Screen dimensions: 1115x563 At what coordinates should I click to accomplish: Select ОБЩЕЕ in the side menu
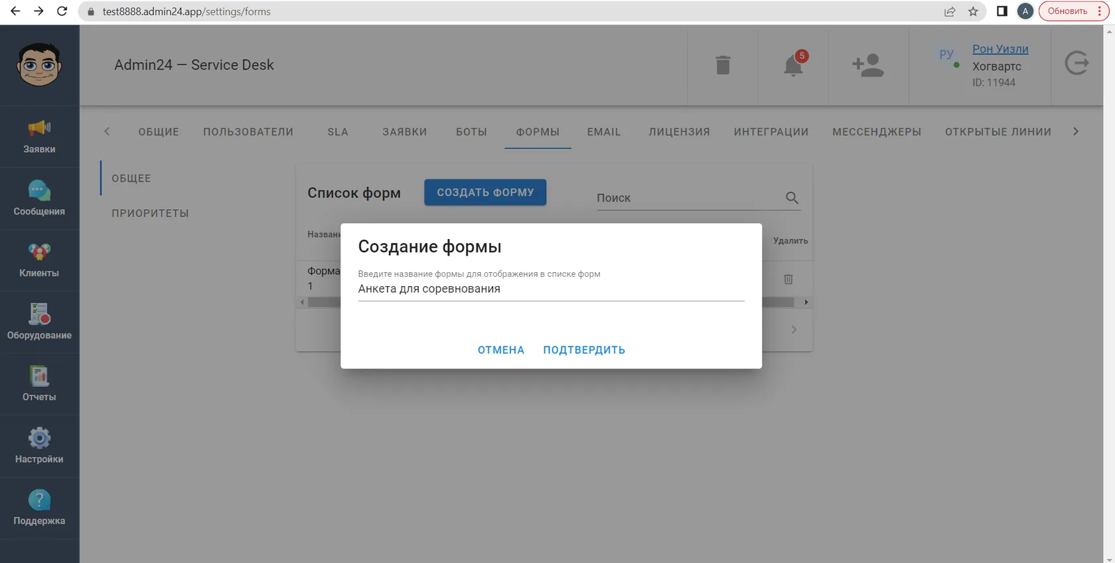point(131,178)
